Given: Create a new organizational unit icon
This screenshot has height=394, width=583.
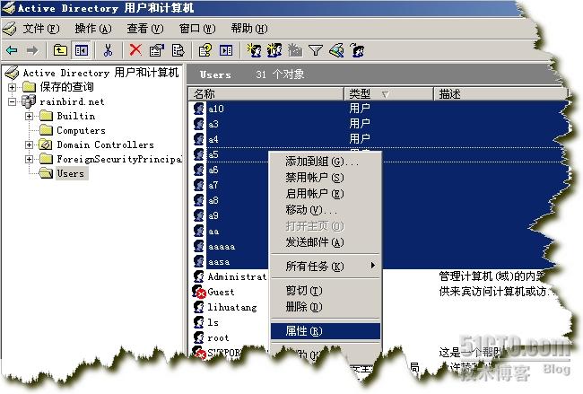Looking at the screenshot, I should (295, 50).
